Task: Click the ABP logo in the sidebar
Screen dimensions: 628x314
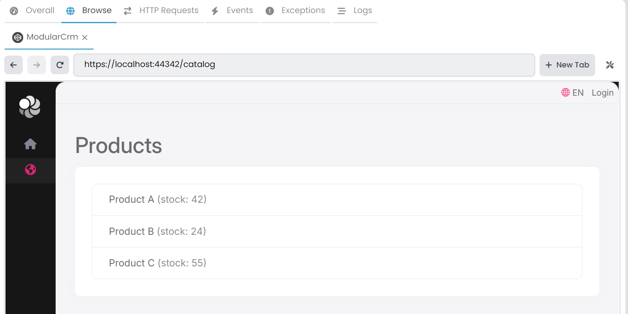Action: 30,107
